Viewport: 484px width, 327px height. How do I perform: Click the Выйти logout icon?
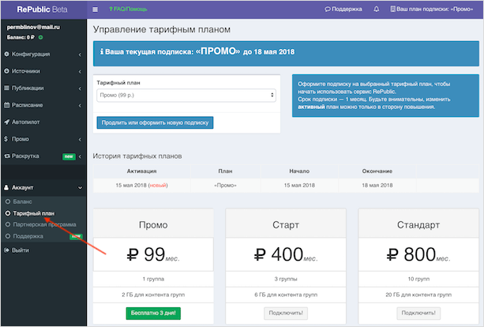[7, 250]
